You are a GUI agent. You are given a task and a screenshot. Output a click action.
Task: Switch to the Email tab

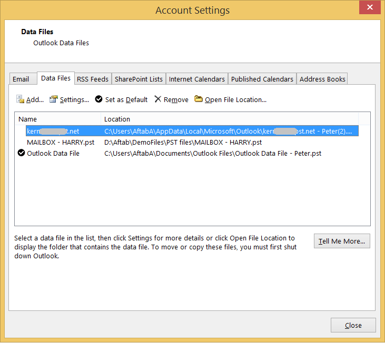point(21,79)
